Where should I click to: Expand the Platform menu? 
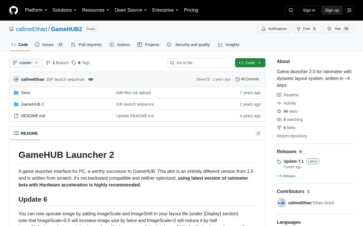[x=36, y=10]
